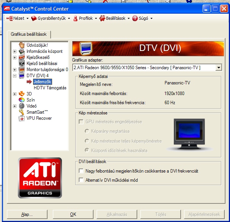230x222 pixels.
Task: Open the Beállítások menu
Action: click(114, 18)
